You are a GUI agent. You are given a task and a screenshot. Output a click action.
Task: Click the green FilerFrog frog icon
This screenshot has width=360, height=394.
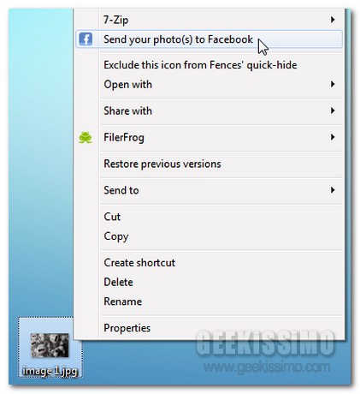coord(86,138)
